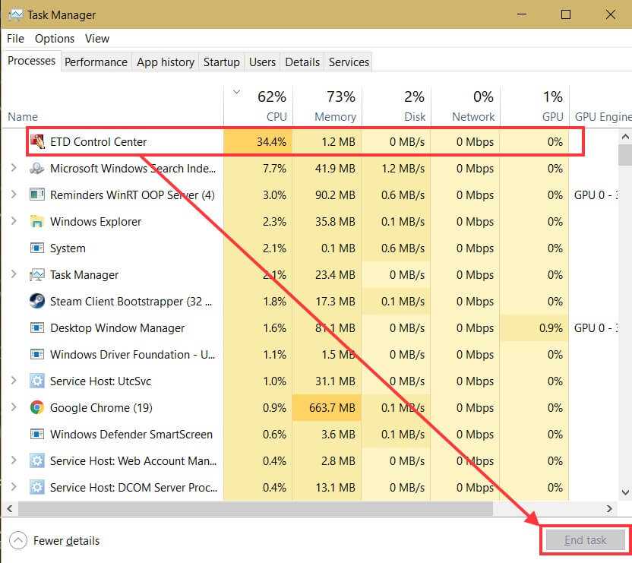Click the Google Chrome process icon
This screenshot has width=632, height=563.
pos(36,408)
